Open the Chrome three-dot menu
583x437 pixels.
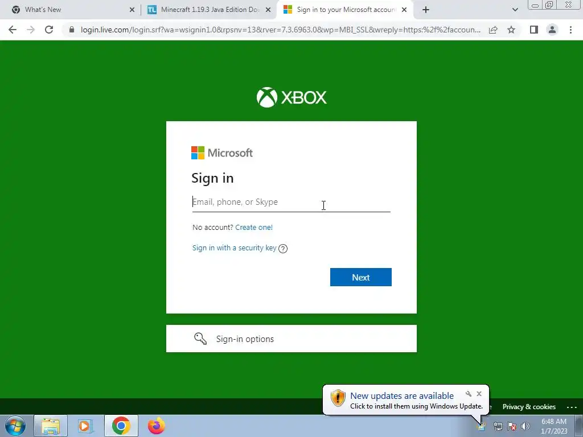[570, 30]
